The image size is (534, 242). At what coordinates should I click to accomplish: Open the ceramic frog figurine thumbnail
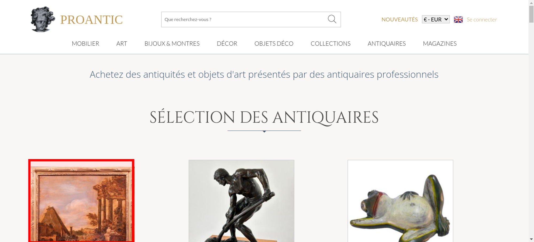coord(400,201)
